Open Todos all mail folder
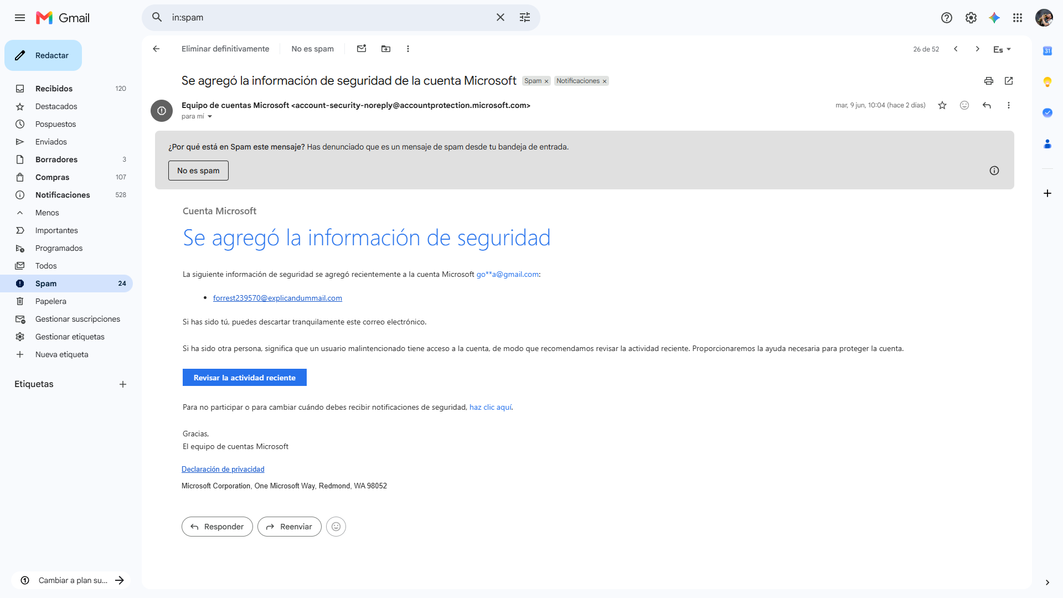Image resolution: width=1063 pixels, height=598 pixels. (x=66, y=266)
